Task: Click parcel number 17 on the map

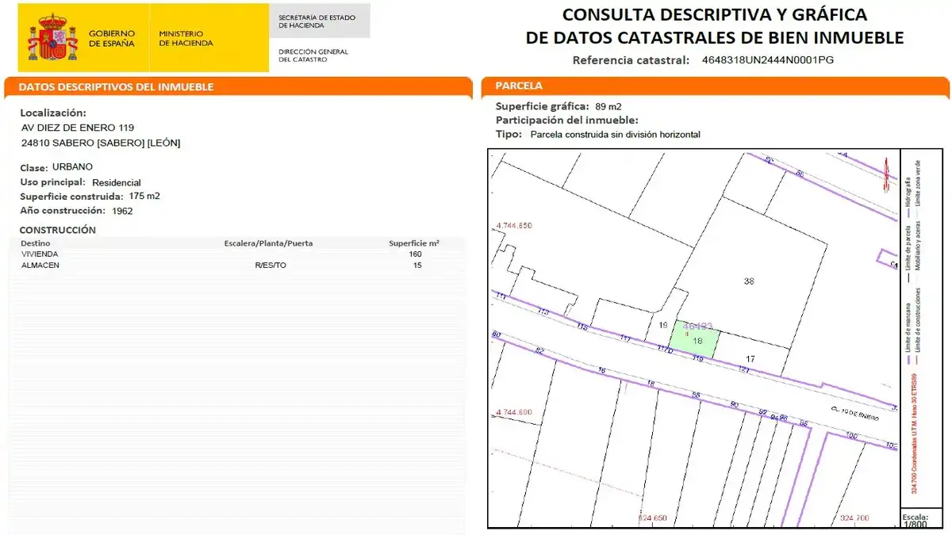Action: tap(750, 359)
